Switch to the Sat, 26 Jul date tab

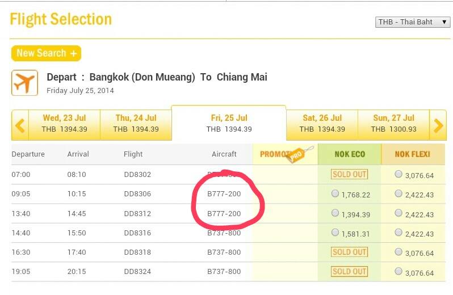[x=322, y=124]
